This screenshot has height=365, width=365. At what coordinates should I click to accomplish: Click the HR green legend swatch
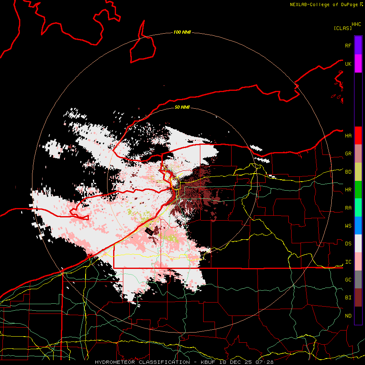pos(358,190)
